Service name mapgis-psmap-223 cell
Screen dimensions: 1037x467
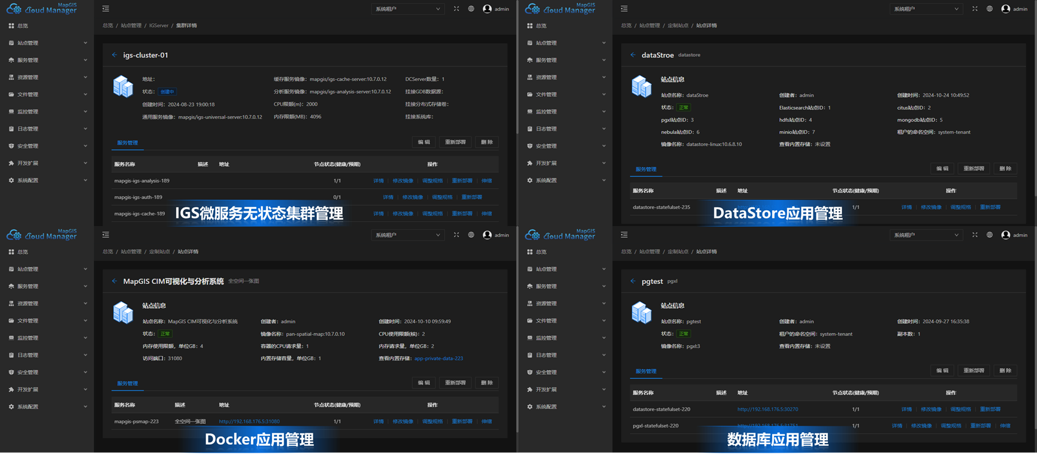(x=137, y=421)
